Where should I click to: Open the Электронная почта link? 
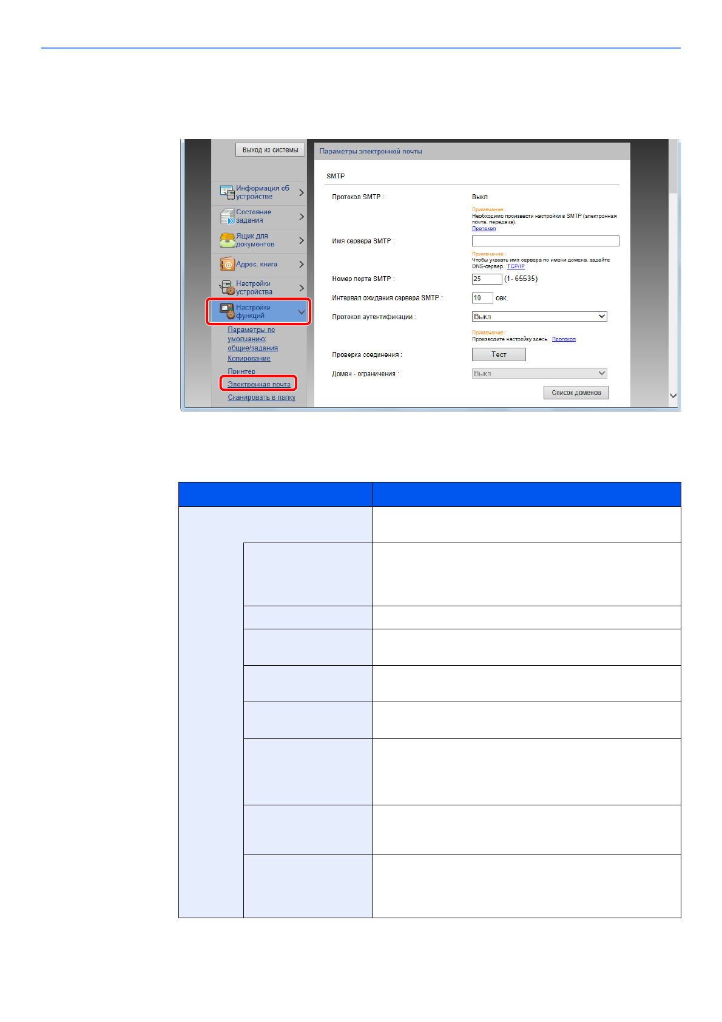259,384
